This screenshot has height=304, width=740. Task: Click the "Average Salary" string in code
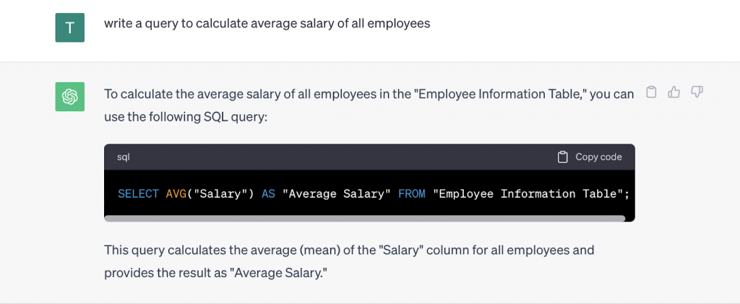(337, 194)
